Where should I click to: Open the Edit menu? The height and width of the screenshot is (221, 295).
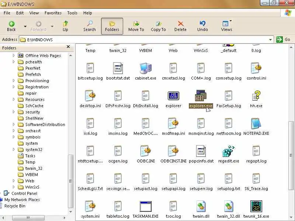click(20, 13)
